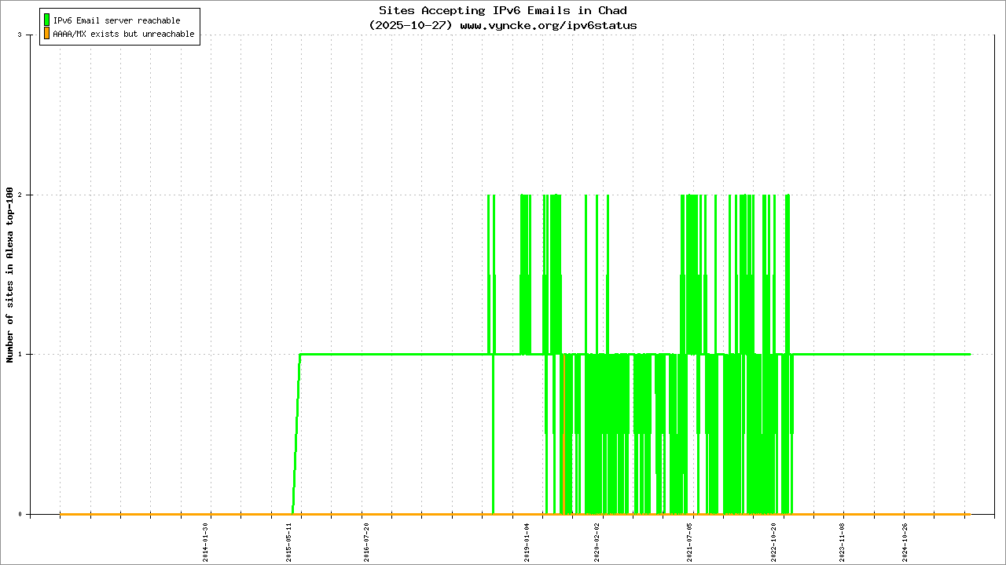The width and height of the screenshot is (1006, 565).
Task: Click the y-axis tick value 3
Action: (29, 35)
